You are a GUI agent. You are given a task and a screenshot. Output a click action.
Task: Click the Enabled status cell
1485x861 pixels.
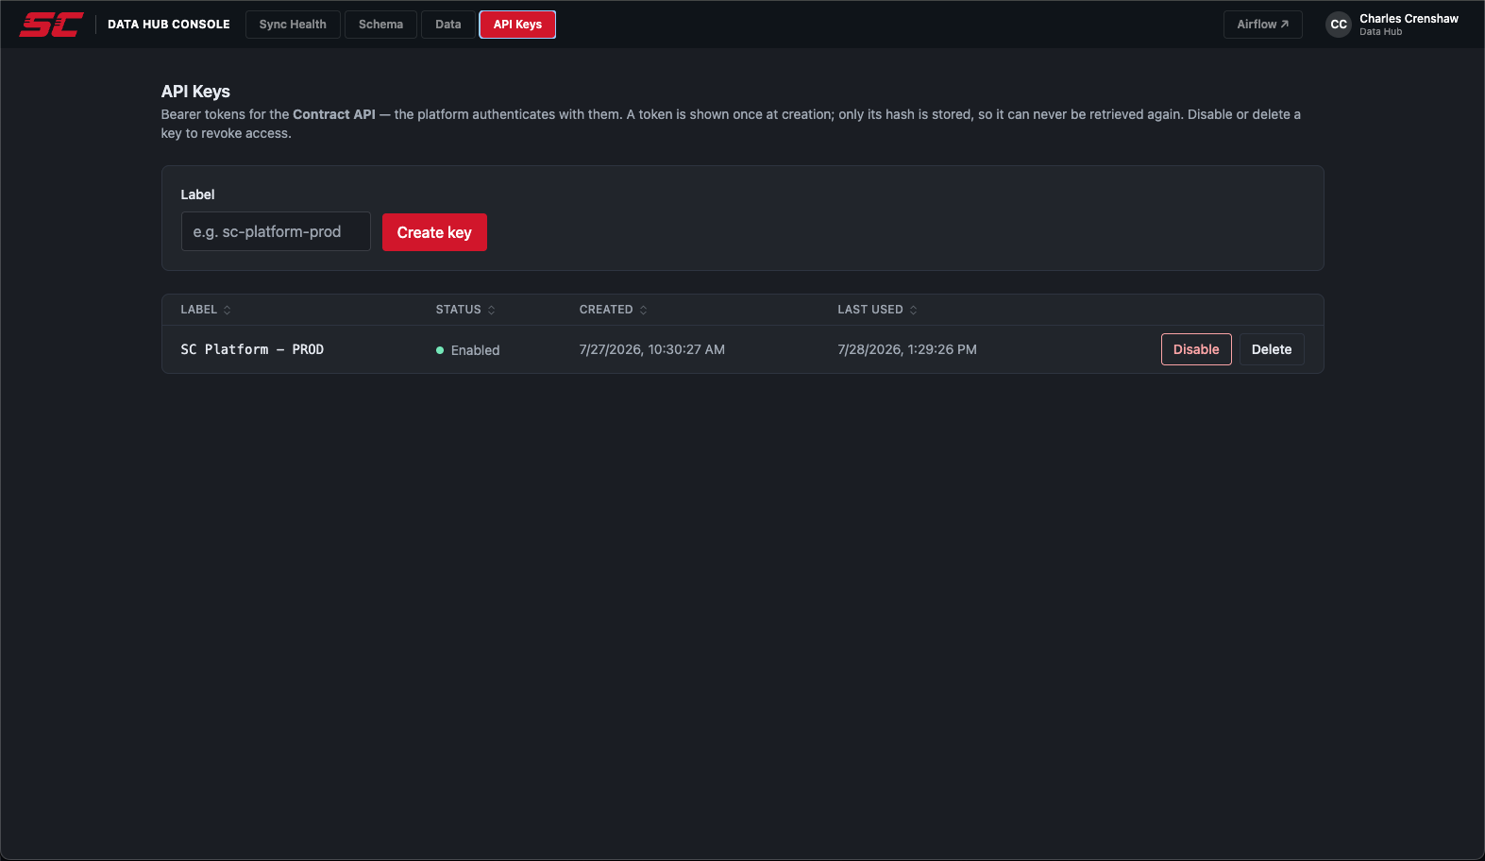[x=467, y=350]
